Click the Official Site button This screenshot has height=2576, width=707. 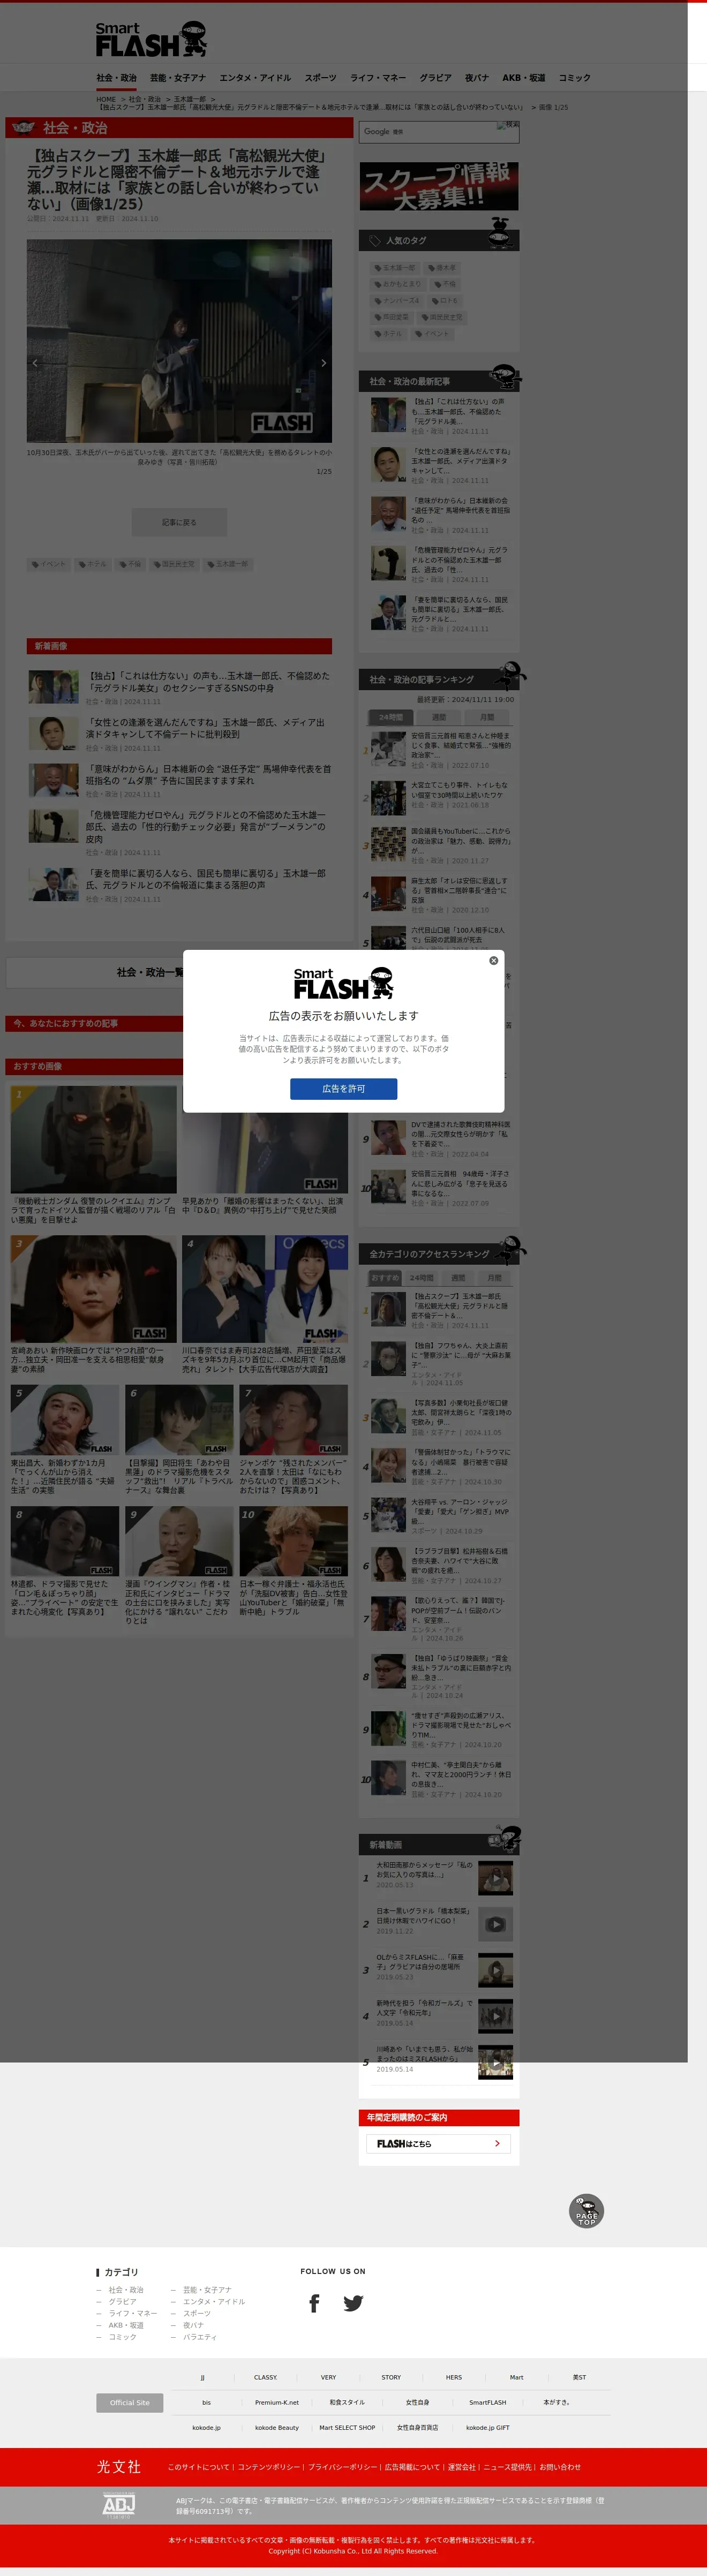(x=130, y=2402)
